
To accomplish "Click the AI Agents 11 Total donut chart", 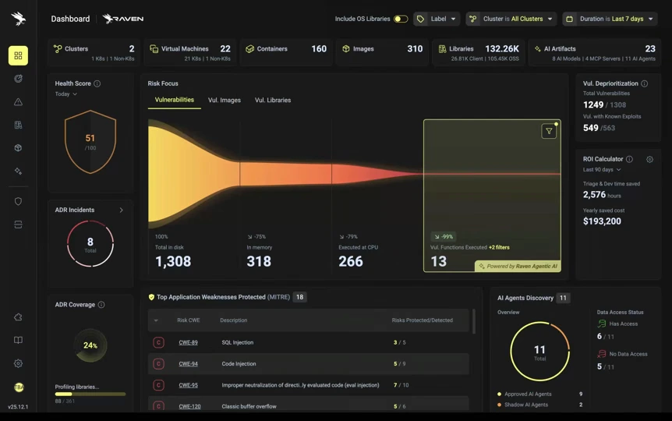I will pyautogui.click(x=540, y=352).
